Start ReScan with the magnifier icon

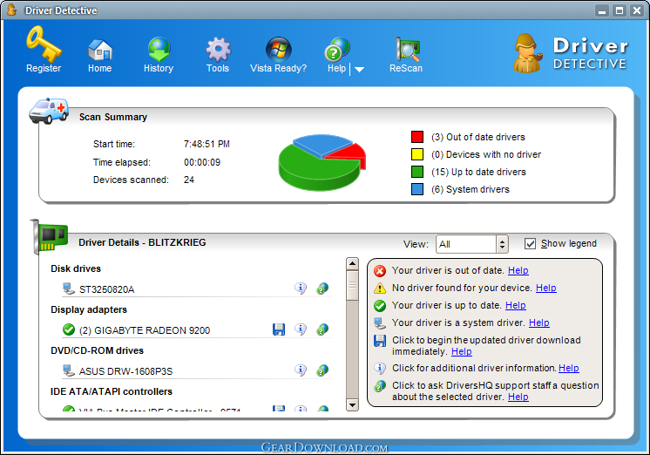pyautogui.click(x=407, y=50)
